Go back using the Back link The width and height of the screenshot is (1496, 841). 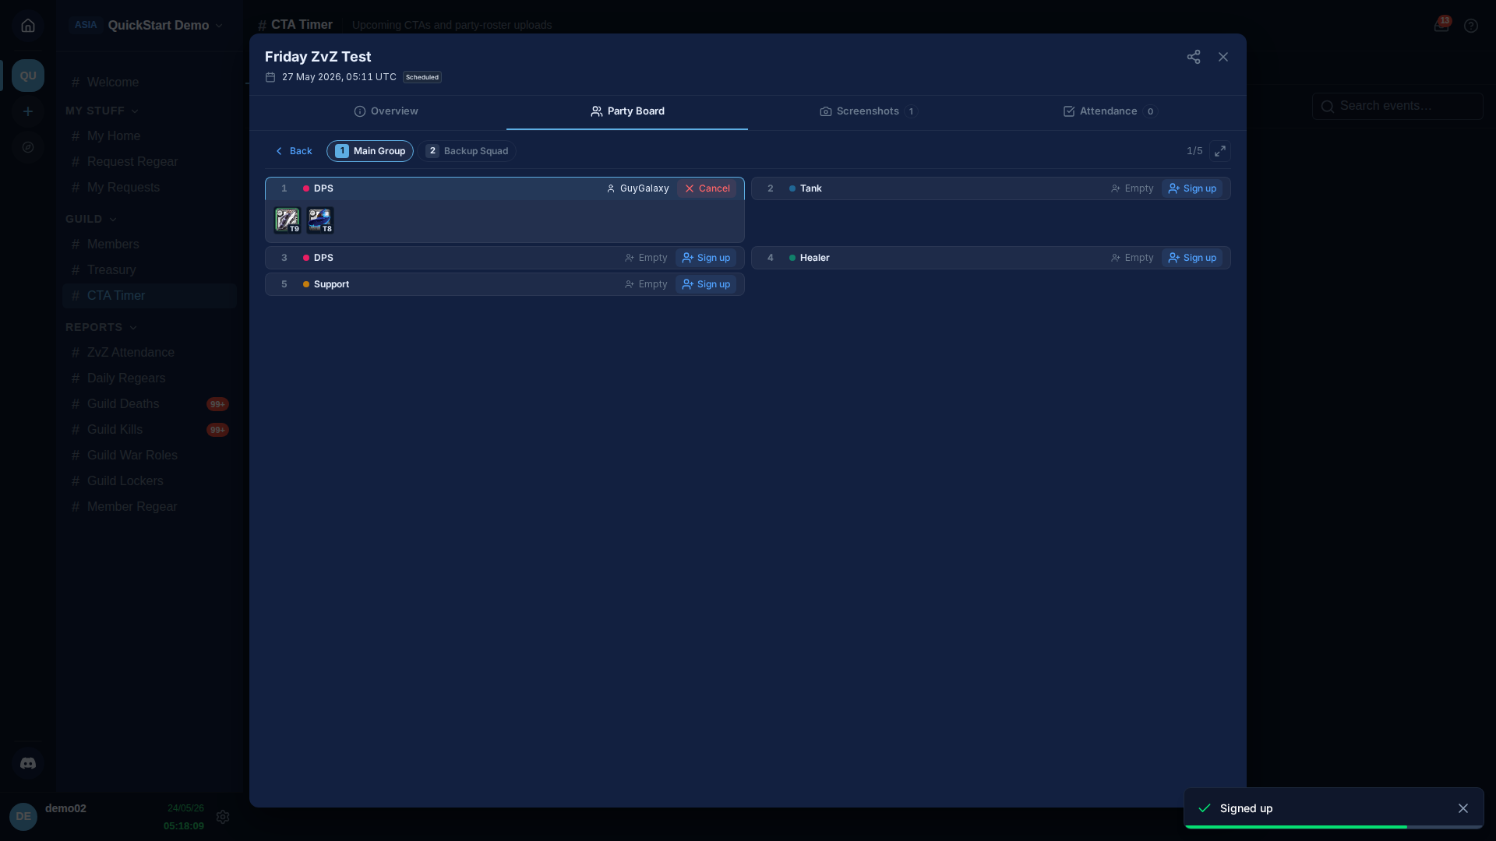click(x=294, y=151)
